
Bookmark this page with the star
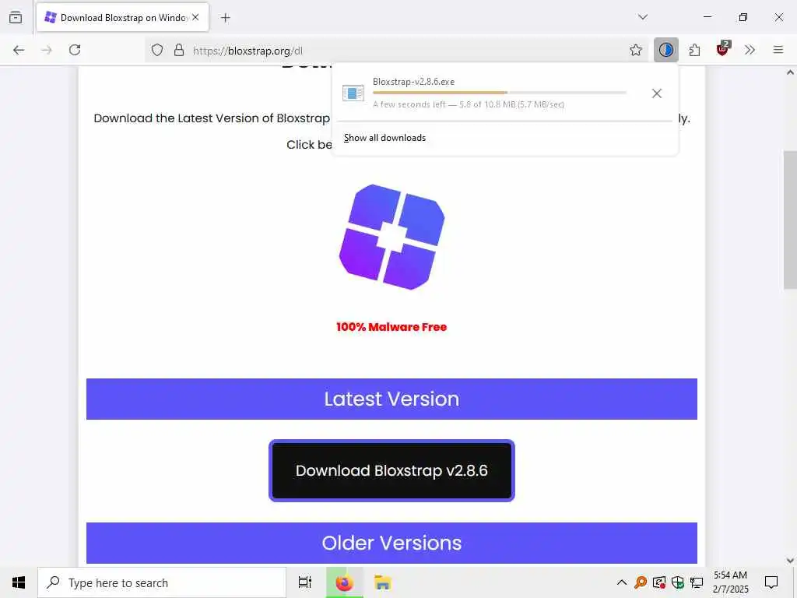click(635, 50)
